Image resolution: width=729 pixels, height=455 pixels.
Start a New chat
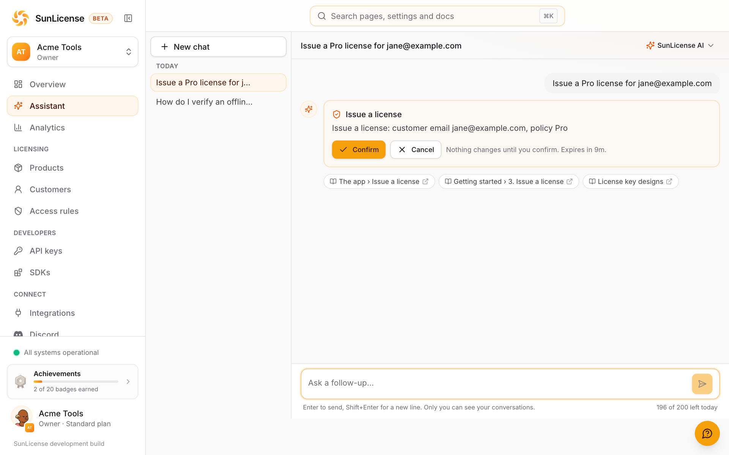tap(218, 47)
